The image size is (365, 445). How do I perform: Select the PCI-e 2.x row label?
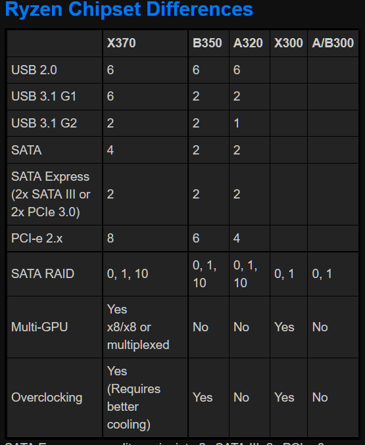pos(37,239)
